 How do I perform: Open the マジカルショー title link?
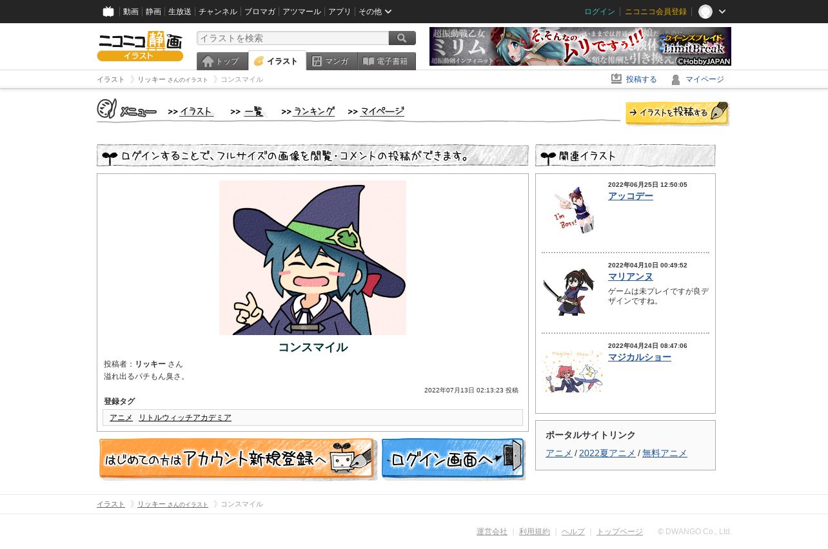pos(640,357)
